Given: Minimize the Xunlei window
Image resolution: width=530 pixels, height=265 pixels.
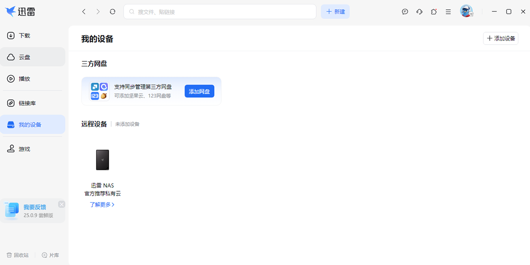Looking at the screenshot, I should 495,11.
